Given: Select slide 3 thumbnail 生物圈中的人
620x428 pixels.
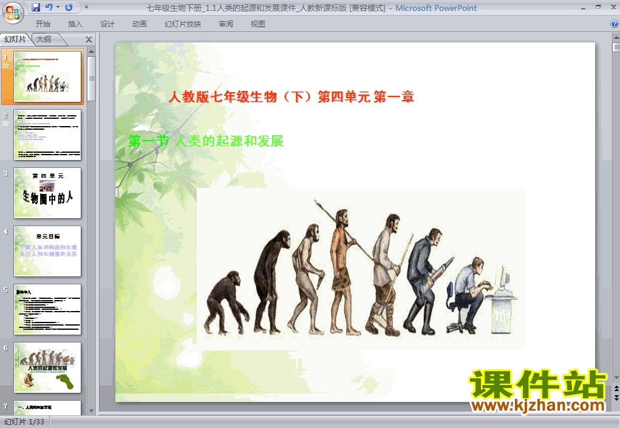Looking at the screenshot, I should pyautogui.click(x=47, y=193).
